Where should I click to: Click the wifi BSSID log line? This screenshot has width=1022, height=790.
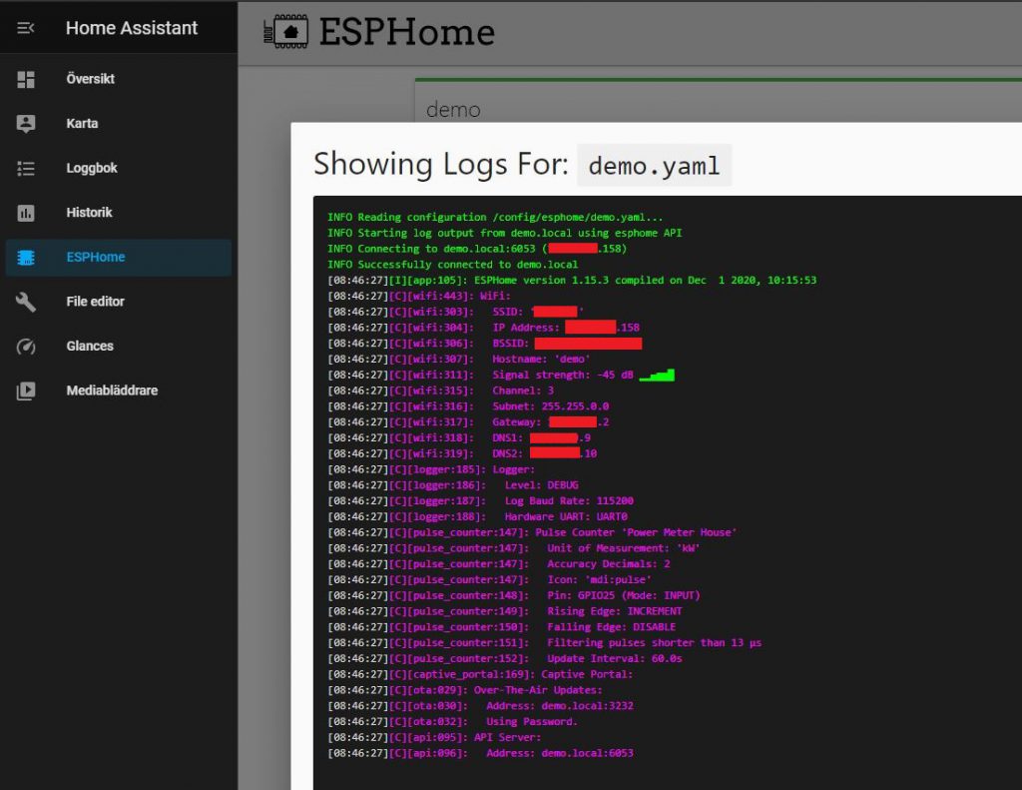click(x=484, y=344)
